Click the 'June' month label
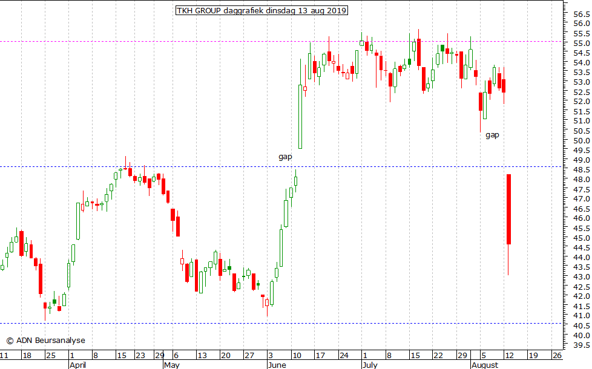592x369 pixels. click(x=277, y=365)
